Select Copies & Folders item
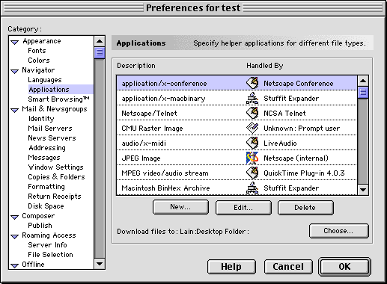Screen dimensions: 387x284 (x=56, y=177)
